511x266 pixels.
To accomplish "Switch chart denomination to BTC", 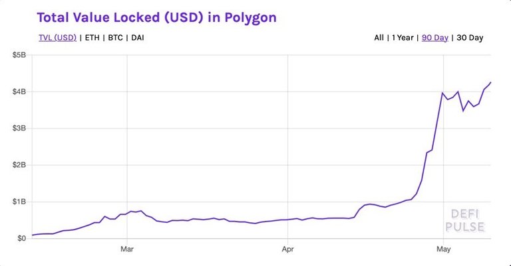I will [116, 38].
